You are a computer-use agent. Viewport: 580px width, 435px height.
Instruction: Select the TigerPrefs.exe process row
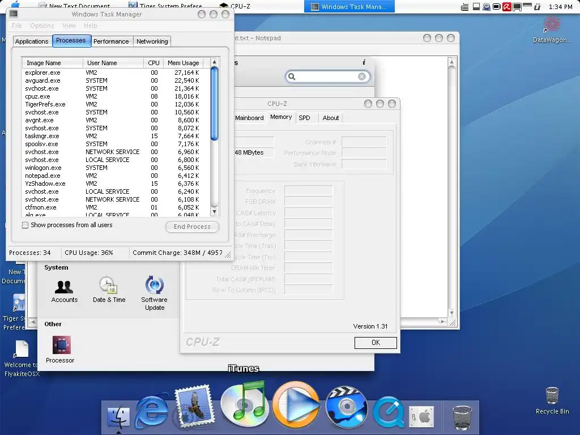pos(116,104)
